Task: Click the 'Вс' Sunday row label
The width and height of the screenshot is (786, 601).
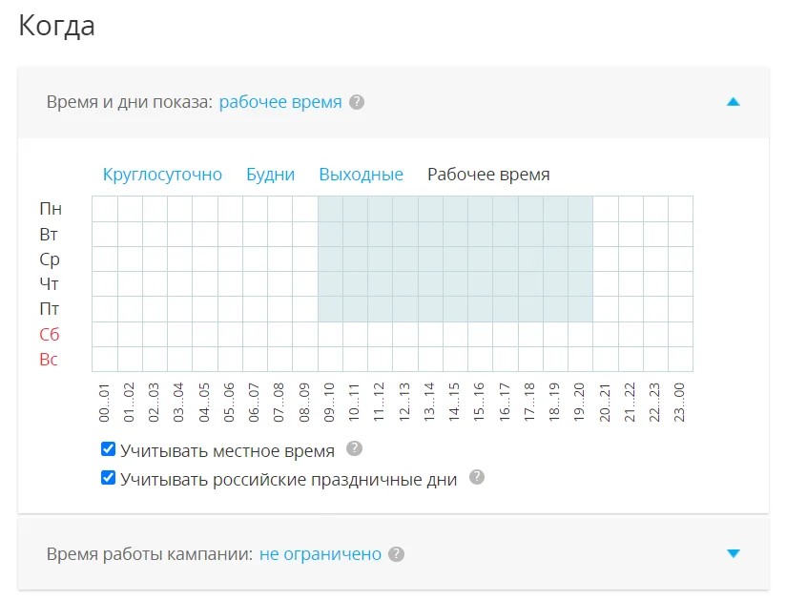Action: tap(49, 360)
